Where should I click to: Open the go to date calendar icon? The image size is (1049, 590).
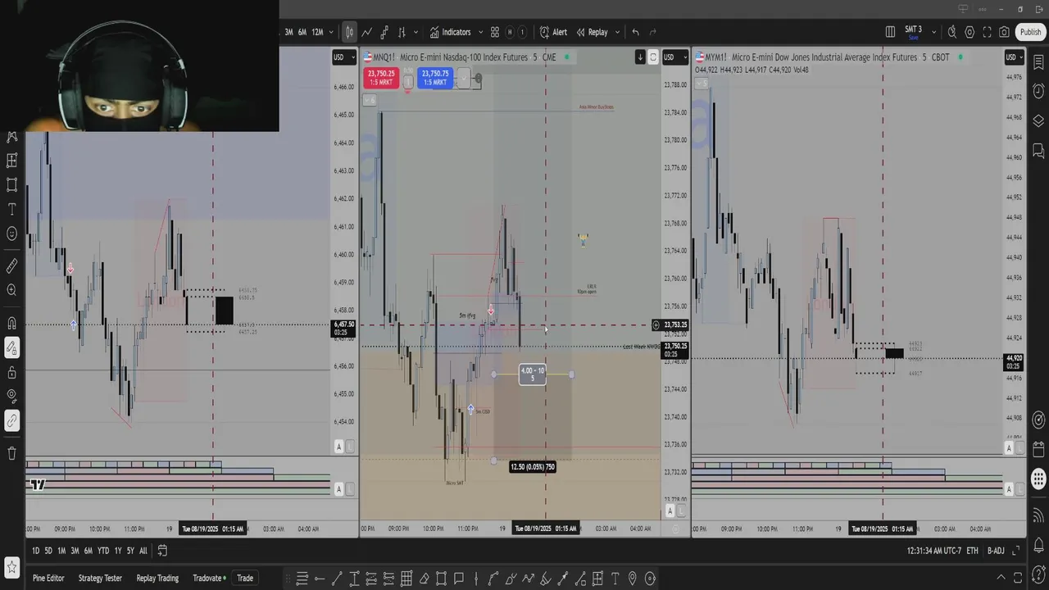(162, 551)
